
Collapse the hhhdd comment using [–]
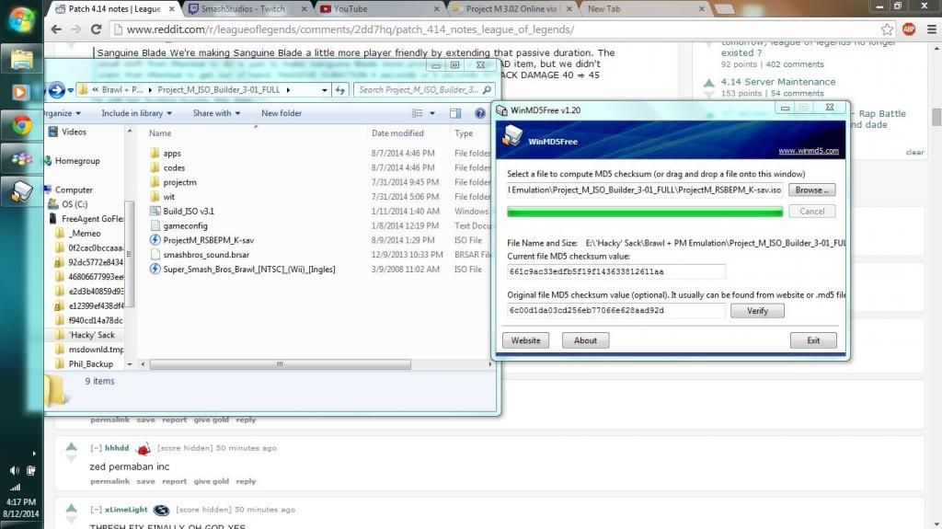[96, 448]
